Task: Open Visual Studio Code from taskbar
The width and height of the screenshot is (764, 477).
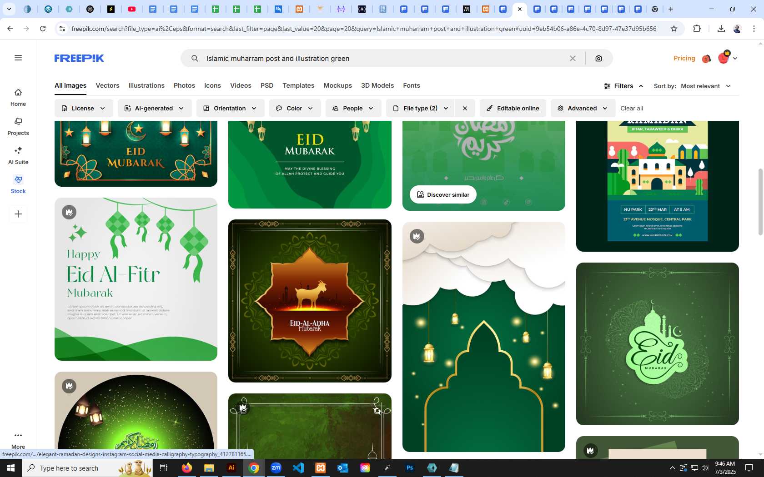Action: point(298,468)
